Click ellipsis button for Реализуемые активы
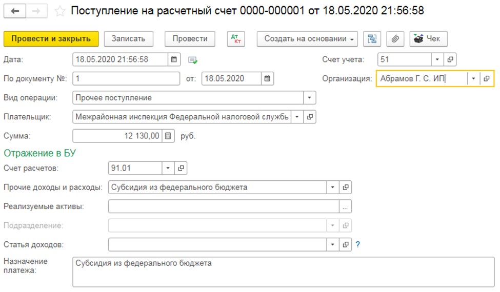 coord(345,206)
